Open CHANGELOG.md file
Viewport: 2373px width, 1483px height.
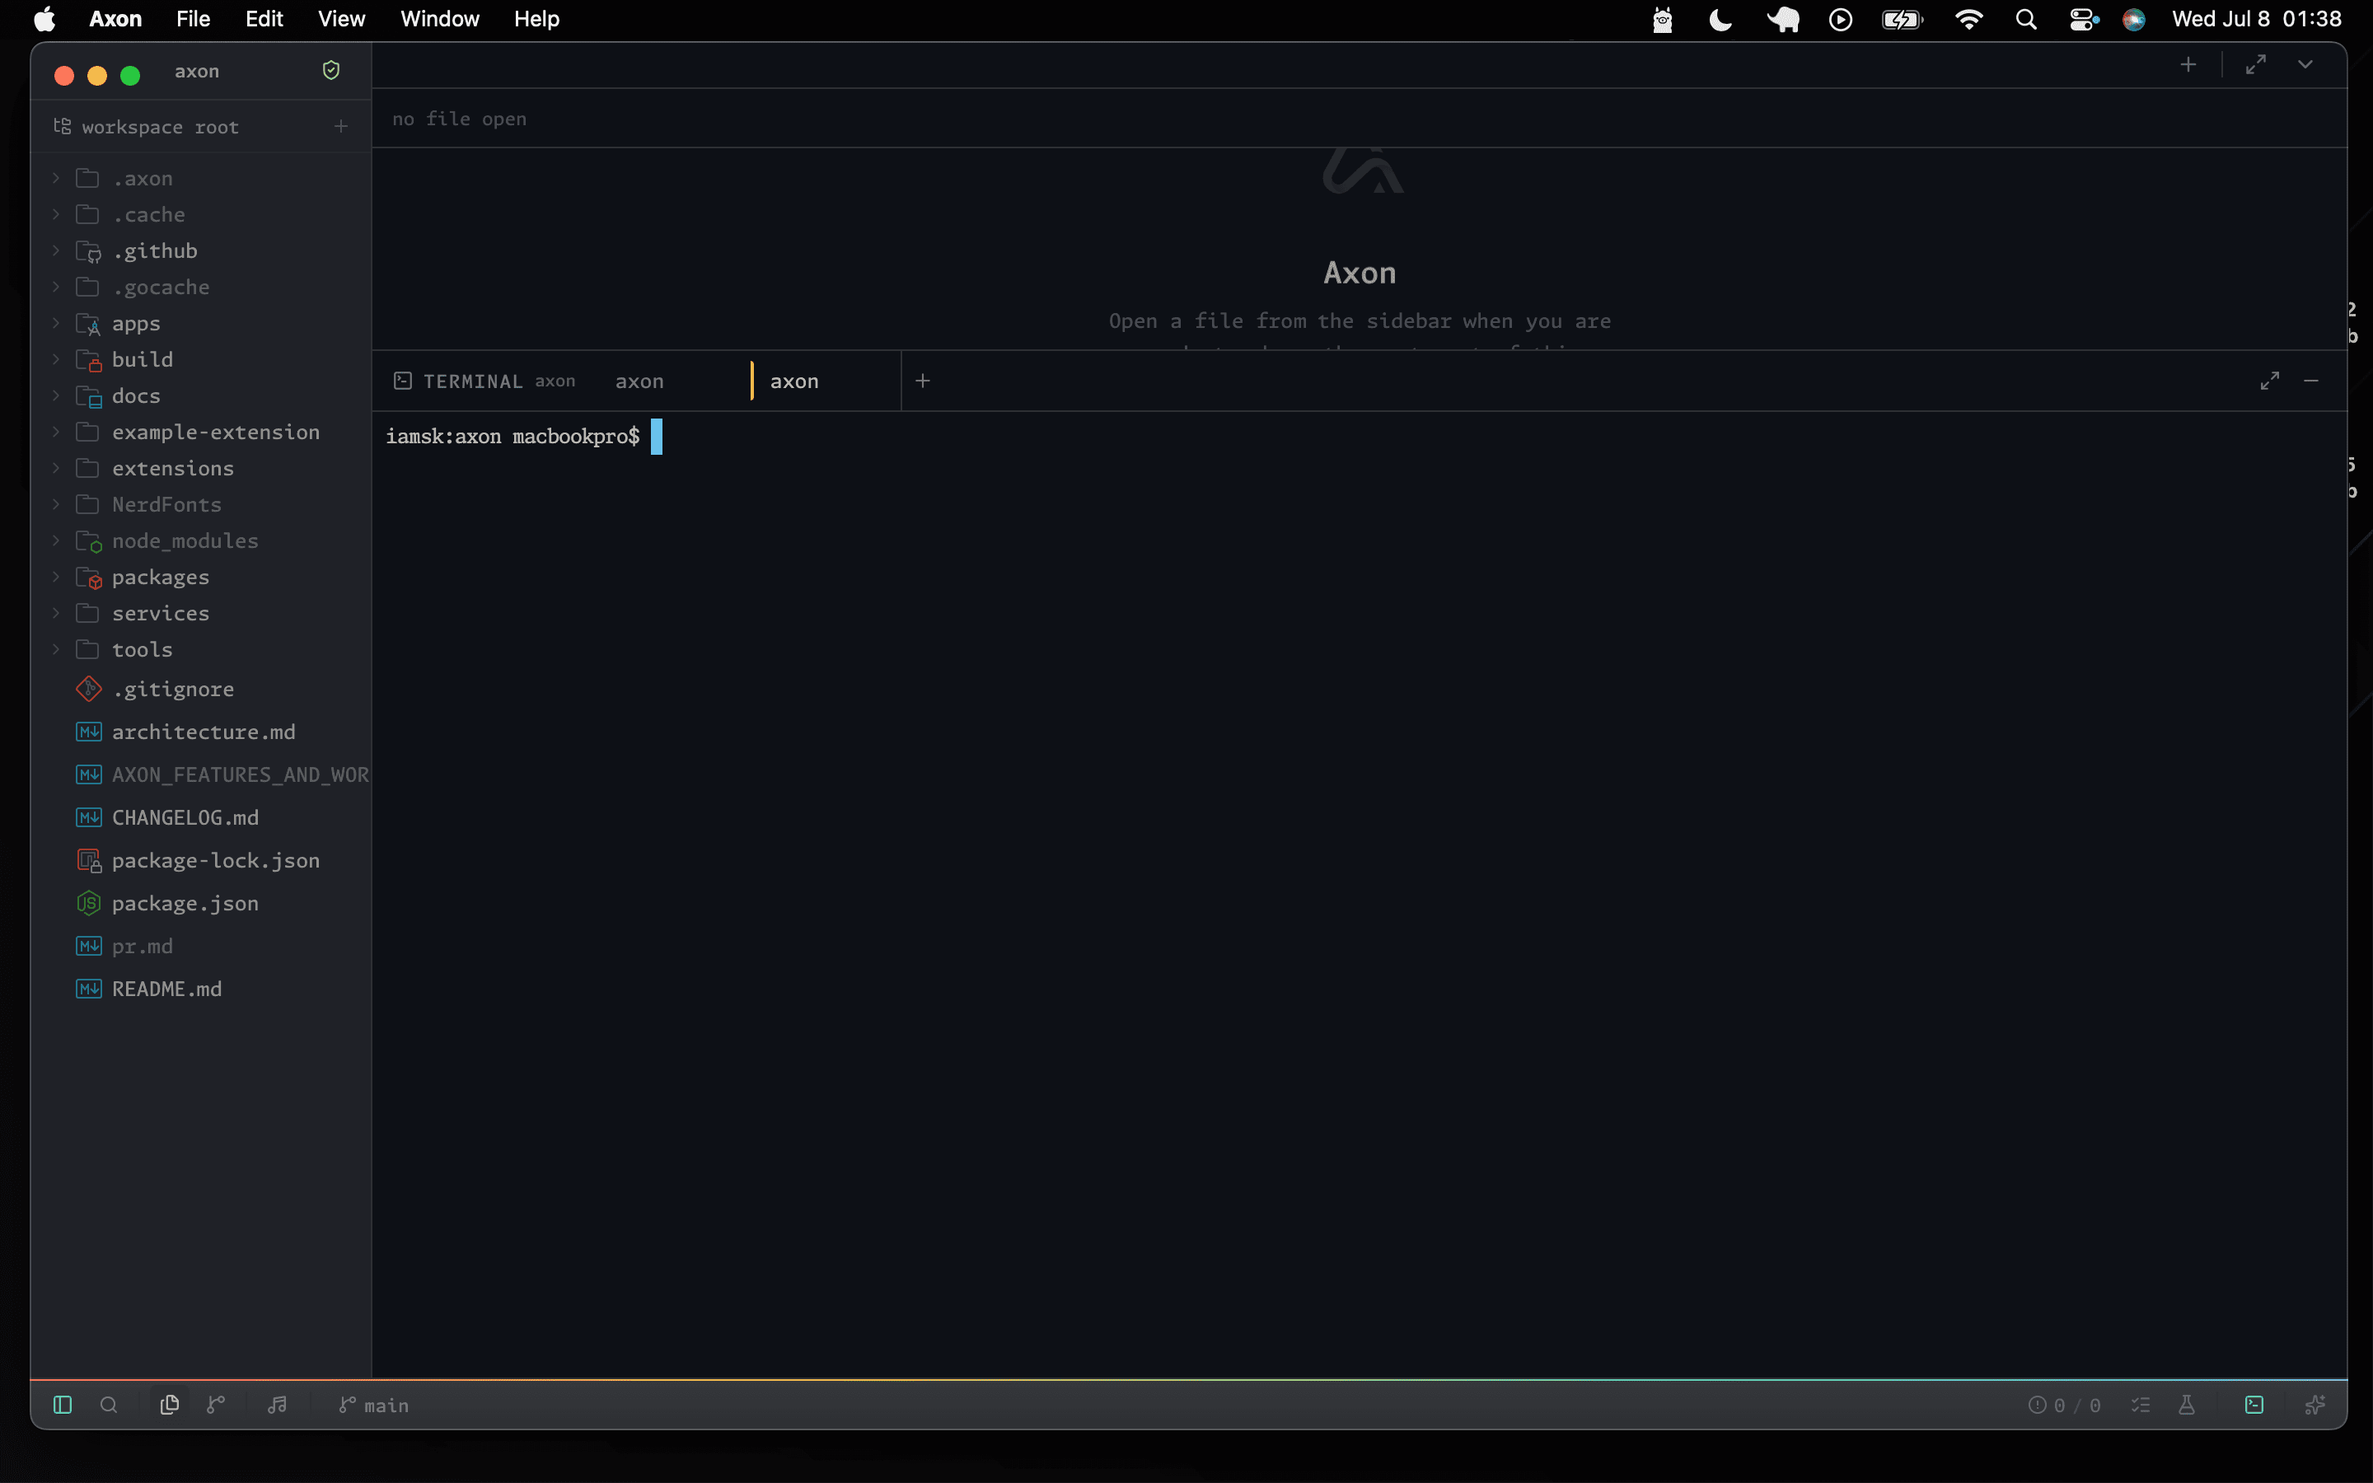(x=200, y=818)
